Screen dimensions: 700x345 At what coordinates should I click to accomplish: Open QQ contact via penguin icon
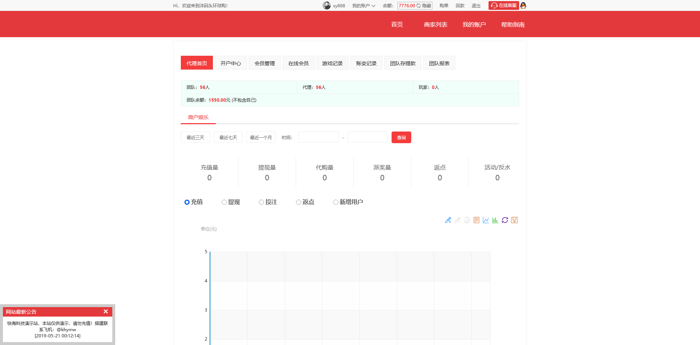point(523,5)
